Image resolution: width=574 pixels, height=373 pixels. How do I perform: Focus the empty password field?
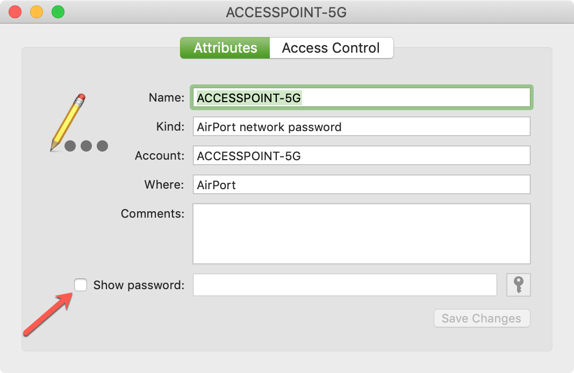point(345,285)
